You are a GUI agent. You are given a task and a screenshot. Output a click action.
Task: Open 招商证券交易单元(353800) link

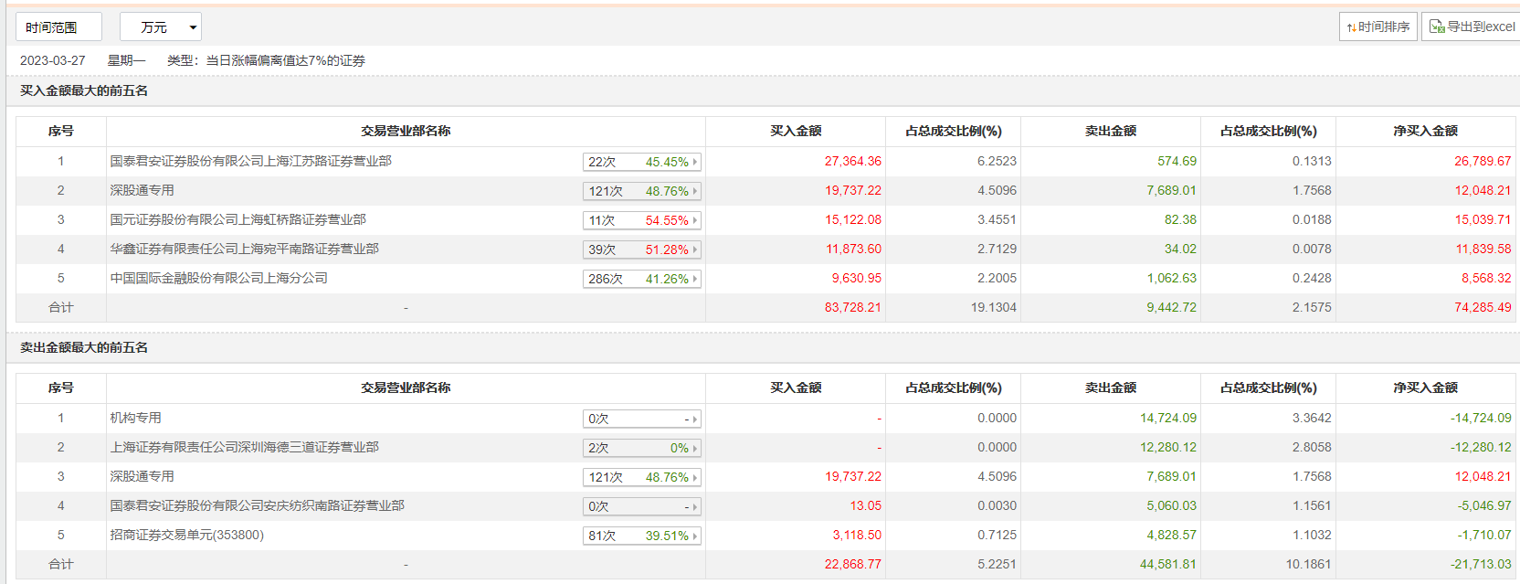pyautogui.click(x=186, y=535)
